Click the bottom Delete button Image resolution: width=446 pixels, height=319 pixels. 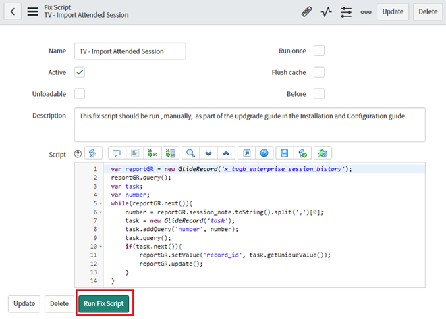[59, 304]
